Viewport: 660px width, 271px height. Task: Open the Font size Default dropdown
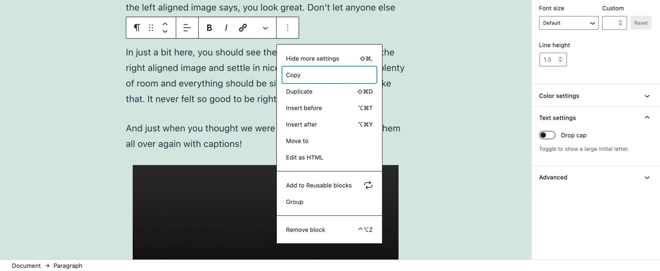[568, 23]
